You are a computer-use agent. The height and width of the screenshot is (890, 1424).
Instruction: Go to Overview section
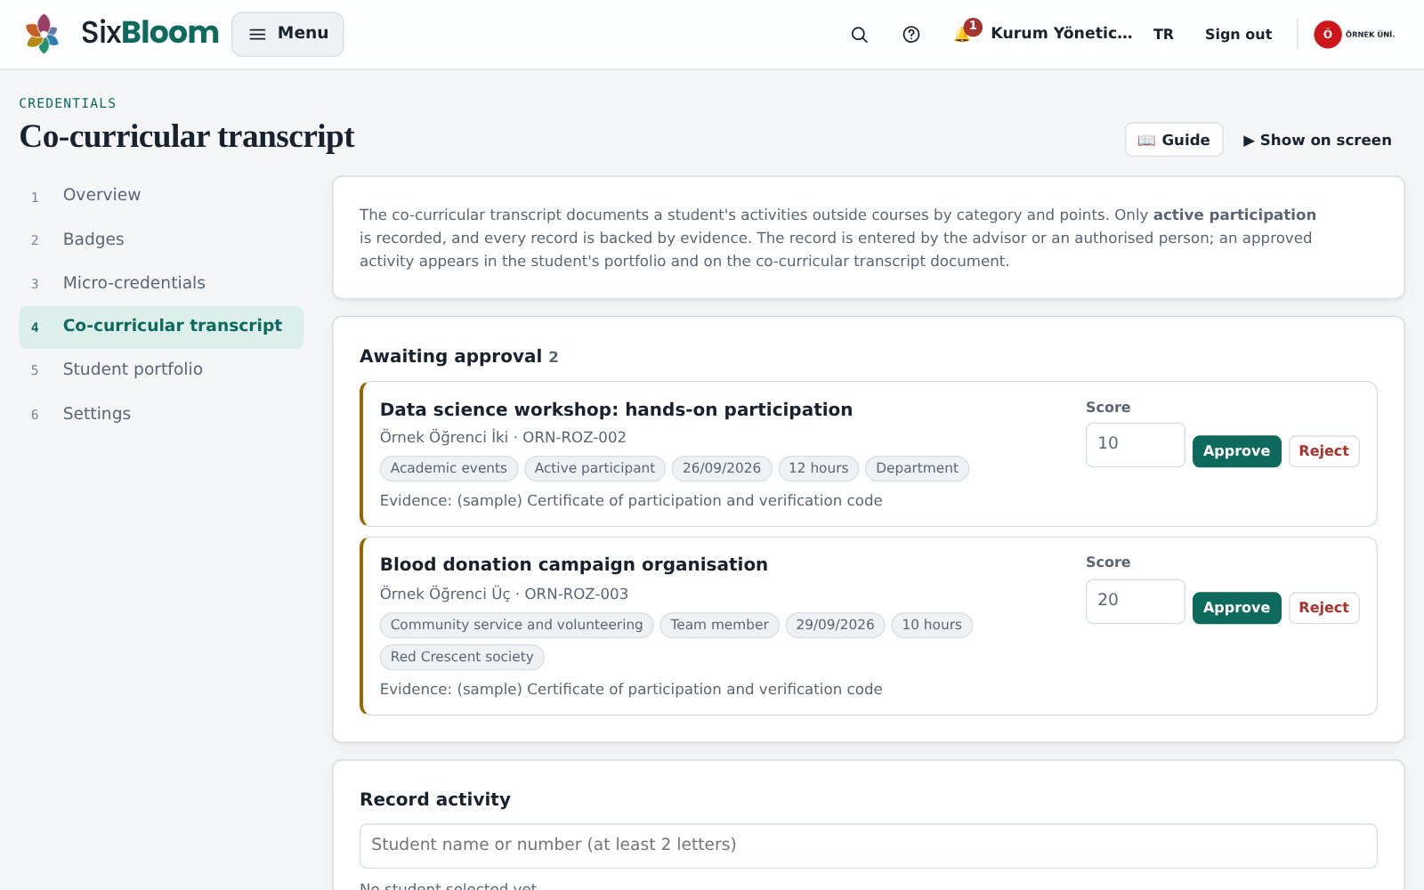pyautogui.click(x=161, y=195)
